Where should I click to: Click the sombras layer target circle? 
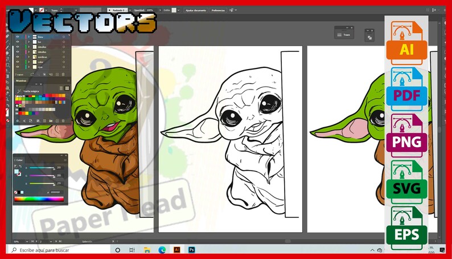click(x=64, y=57)
